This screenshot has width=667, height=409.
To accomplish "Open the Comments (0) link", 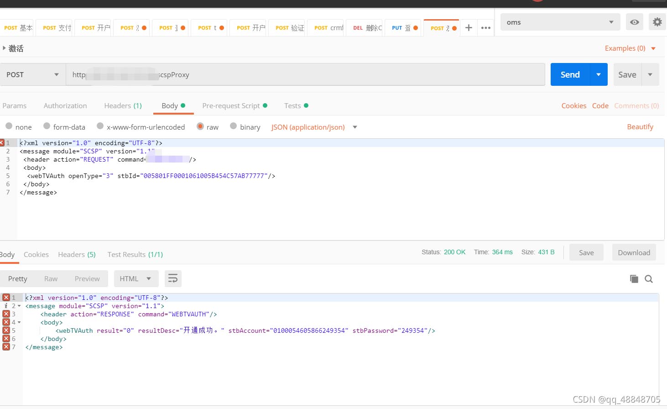I will (636, 105).
